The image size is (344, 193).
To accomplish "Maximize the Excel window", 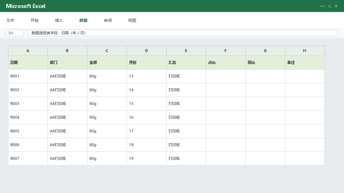I will click(330, 6).
